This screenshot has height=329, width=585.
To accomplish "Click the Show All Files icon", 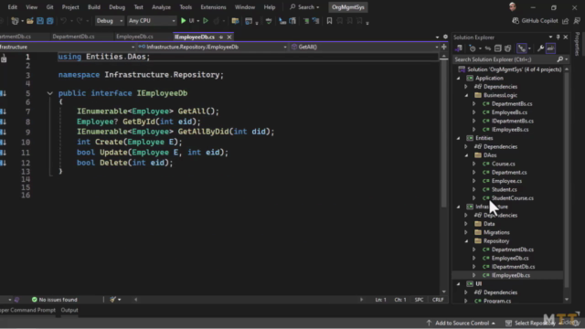I will (508, 48).
